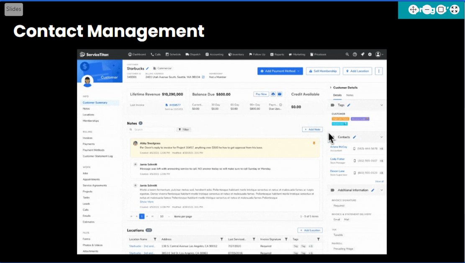This screenshot has height=263, width=465.
Task: Open the Schedule menu
Action: [x=173, y=54]
